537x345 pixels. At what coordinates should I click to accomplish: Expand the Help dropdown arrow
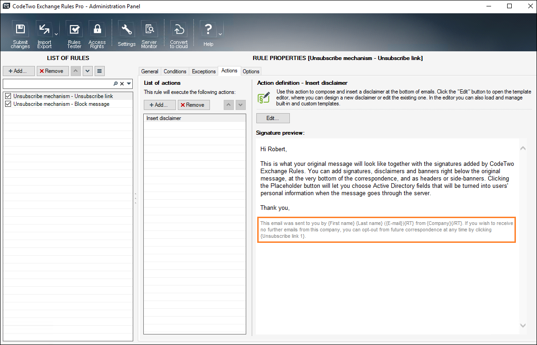pos(220,34)
